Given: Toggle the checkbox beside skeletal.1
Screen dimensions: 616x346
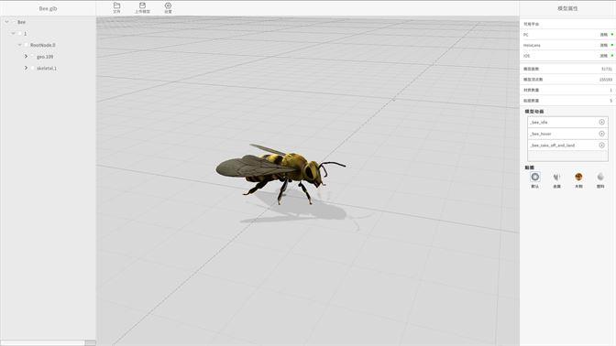Looking at the screenshot, I should [33, 68].
